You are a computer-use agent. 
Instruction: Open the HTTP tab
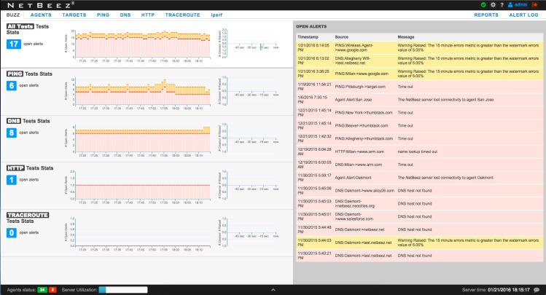[x=148, y=15]
